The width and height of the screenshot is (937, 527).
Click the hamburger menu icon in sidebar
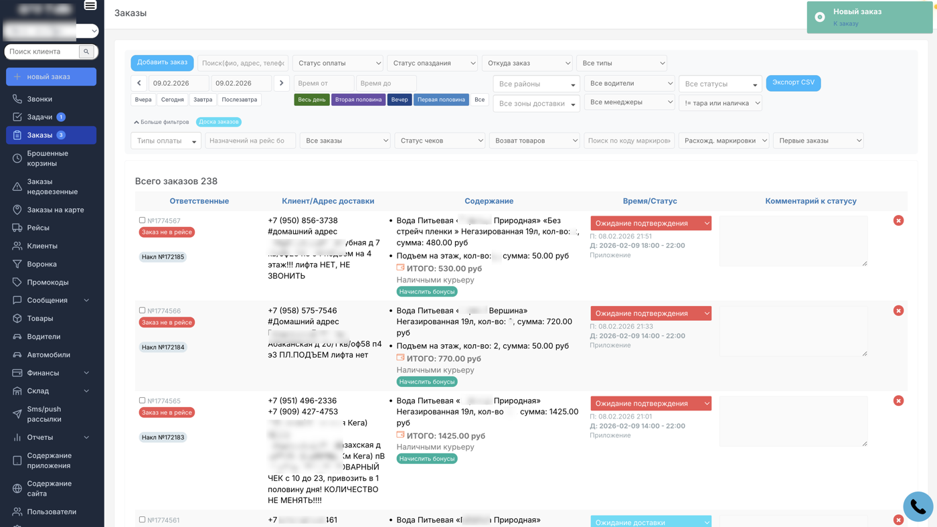click(x=90, y=5)
